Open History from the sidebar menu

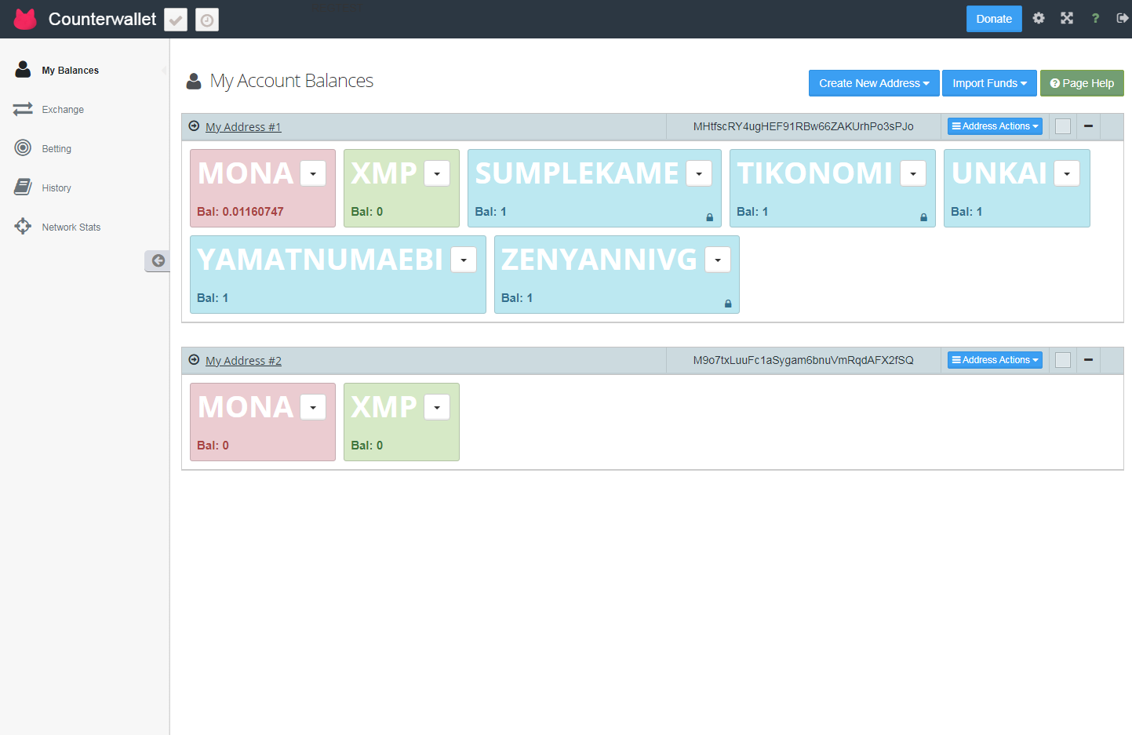[56, 188]
